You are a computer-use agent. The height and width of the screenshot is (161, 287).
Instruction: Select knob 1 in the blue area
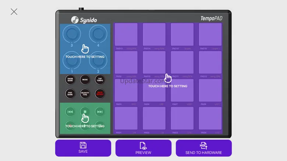tap(72, 61)
